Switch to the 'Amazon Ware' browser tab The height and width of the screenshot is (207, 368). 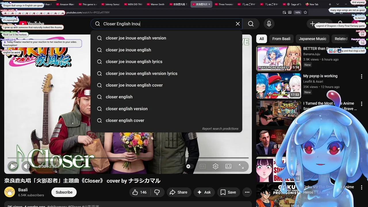[x=65, y=4]
